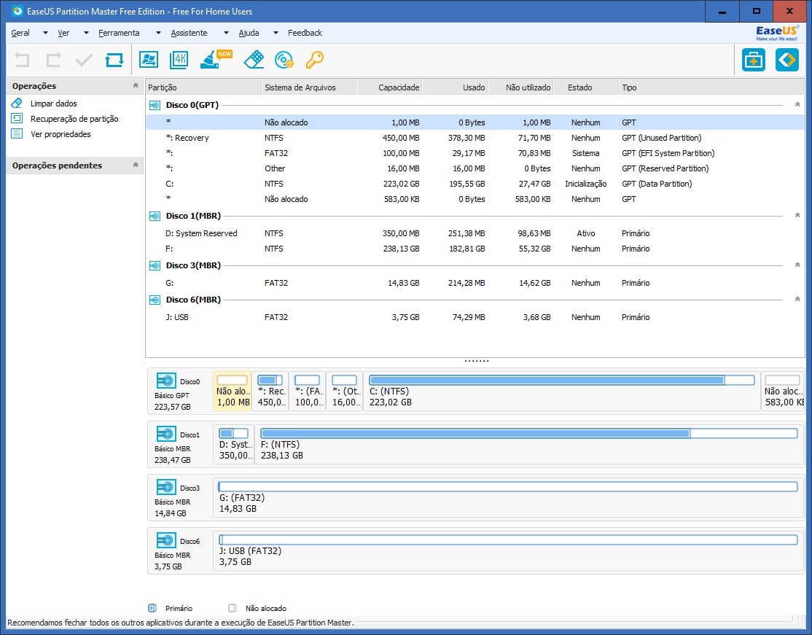Click dropdown arrow next to Ver
This screenshot has width=812, height=635.
pyautogui.click(x=86, y=33)
